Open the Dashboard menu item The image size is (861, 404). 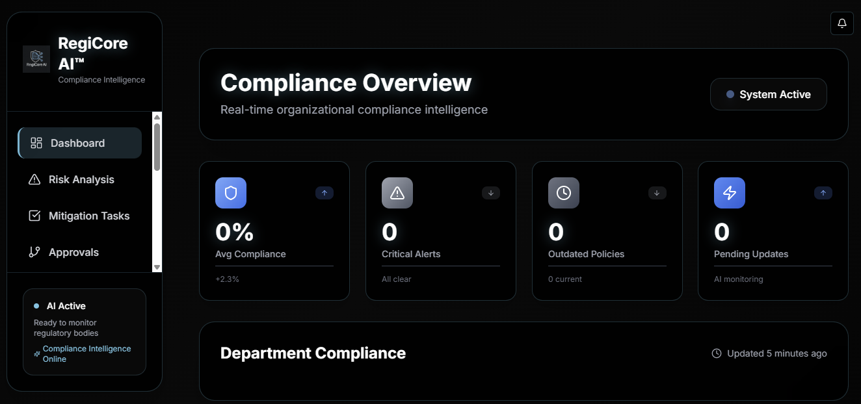pos(79,143)
